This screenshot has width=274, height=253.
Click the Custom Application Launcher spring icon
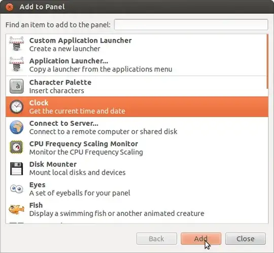click(x=16, y=44)
